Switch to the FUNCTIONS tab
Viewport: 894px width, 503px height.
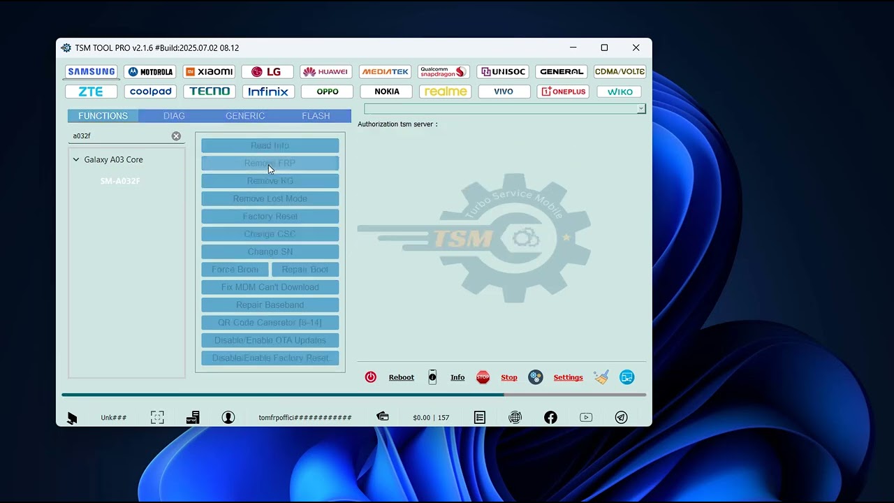click(103, 116)
